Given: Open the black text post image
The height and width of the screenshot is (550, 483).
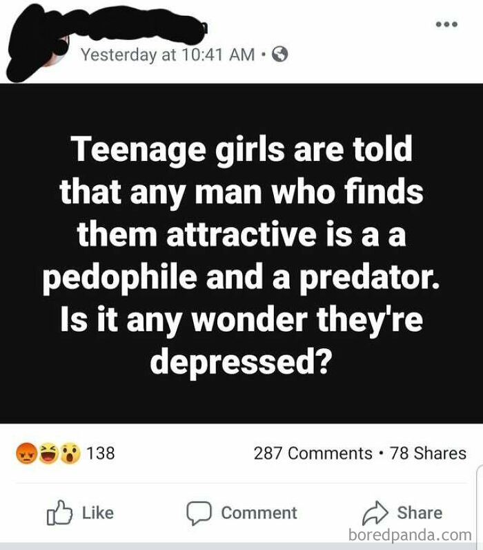Looking at the screenshot, I should [241, 254].
